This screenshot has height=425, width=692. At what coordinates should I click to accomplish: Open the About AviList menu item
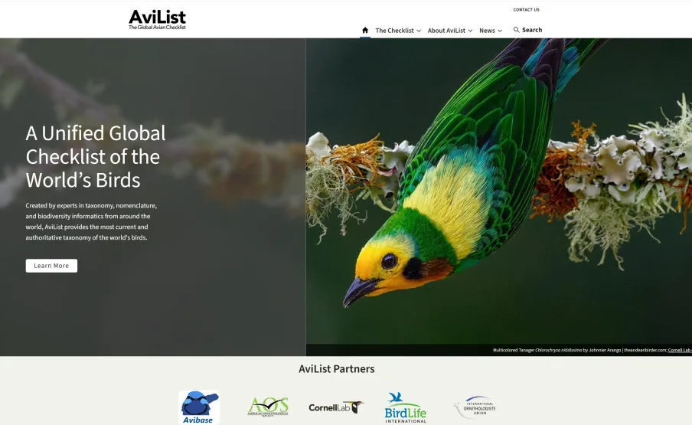tap(446, 31)
